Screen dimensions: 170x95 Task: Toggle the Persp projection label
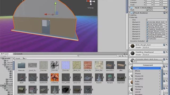(90, 8)
